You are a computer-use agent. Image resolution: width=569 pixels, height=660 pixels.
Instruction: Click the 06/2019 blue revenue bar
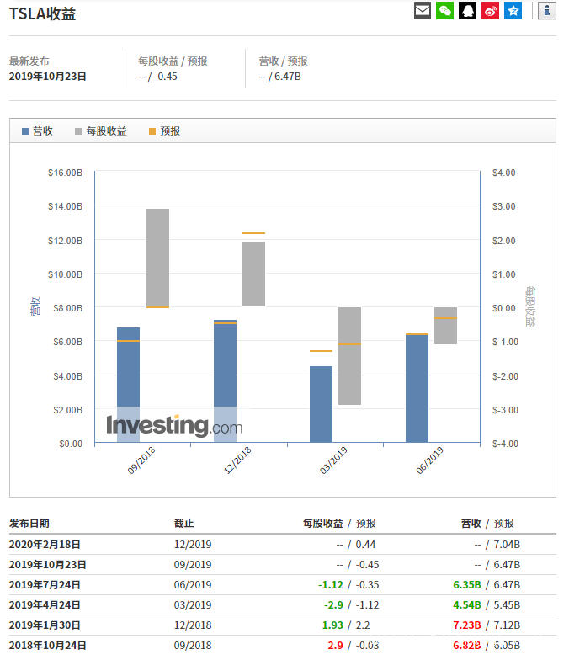coord(417,388)
